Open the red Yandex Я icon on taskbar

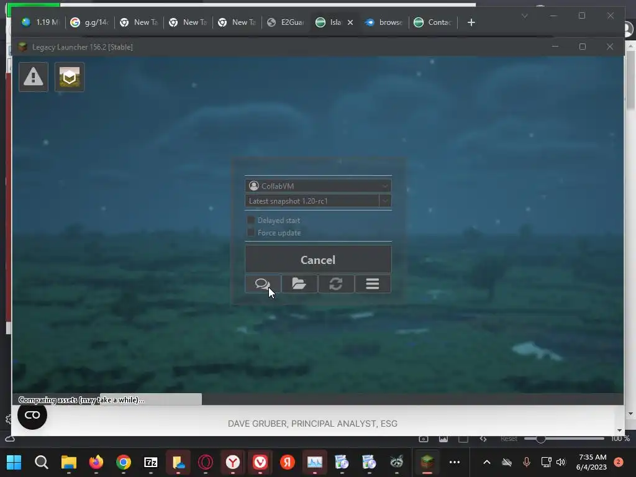pyautogui.click(x=288, y=462)
